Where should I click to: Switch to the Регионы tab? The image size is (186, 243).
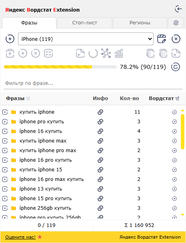pos(140,23)
